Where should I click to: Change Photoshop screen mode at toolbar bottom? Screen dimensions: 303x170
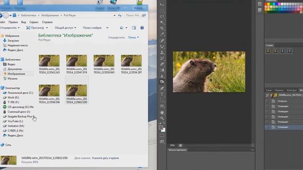click(162, 142)
